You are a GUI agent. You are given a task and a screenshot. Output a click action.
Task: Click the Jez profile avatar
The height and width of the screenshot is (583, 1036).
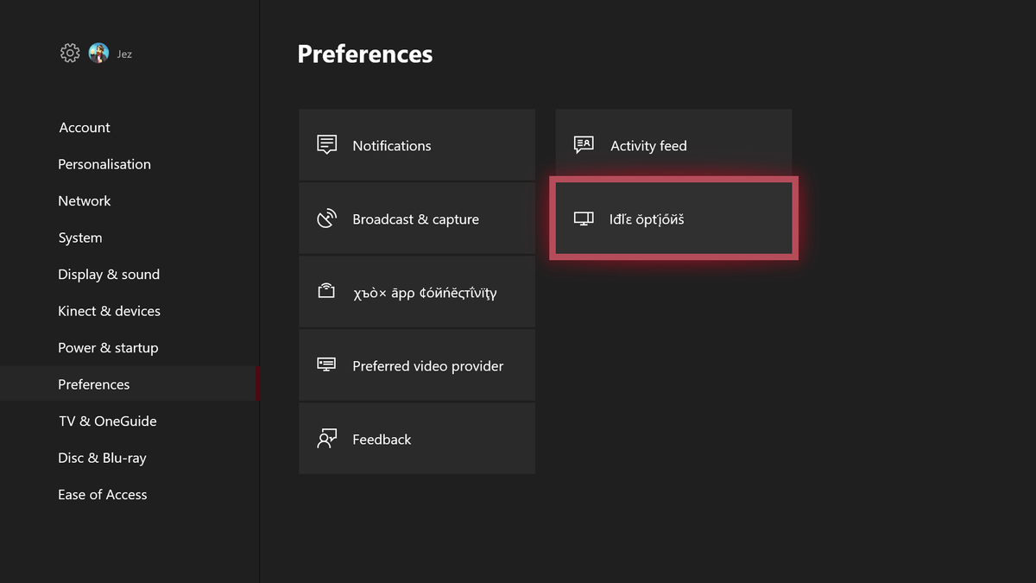tap(98, 53)
